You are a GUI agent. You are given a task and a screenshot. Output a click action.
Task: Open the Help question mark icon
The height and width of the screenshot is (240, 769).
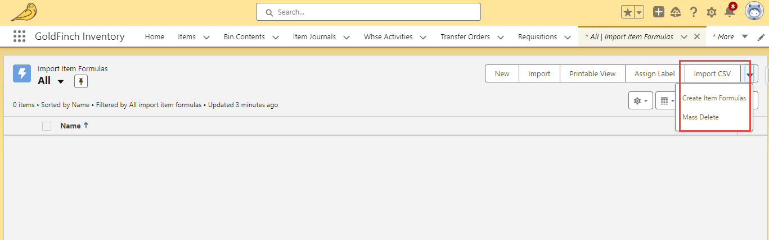point(694,12)
